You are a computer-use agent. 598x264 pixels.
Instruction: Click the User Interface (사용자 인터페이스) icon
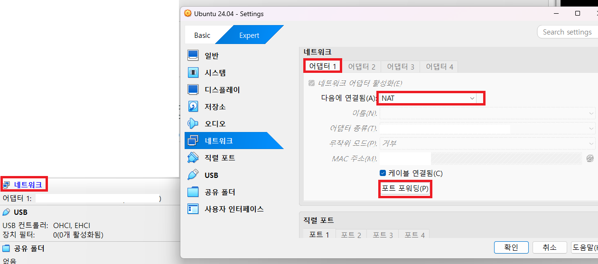(193, 209)
